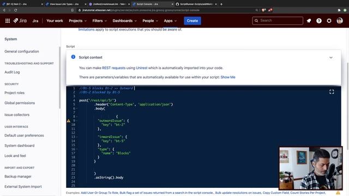349x196 pixels.
Task: Close the Script Console browser tab
Action: click(172, 4)
